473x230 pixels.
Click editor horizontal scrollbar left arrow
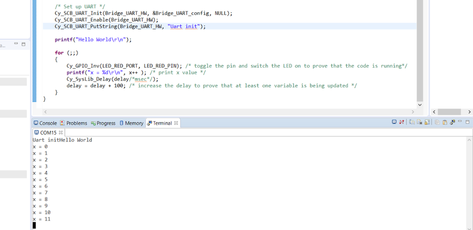pyautogui.click(x=45, y=112)
